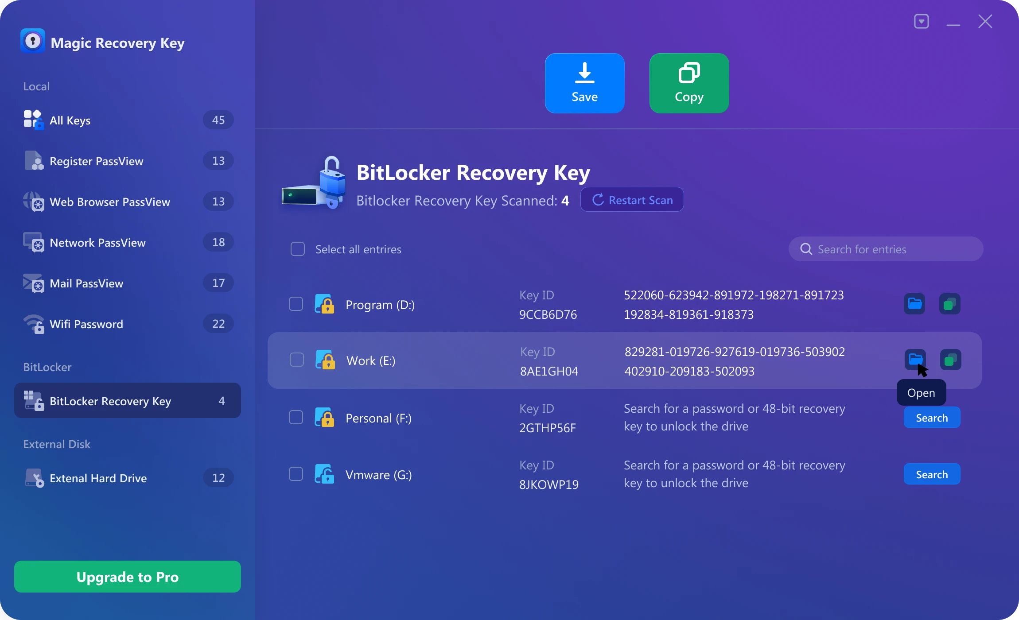Select the Mail PassView icon

click(33, 283)
